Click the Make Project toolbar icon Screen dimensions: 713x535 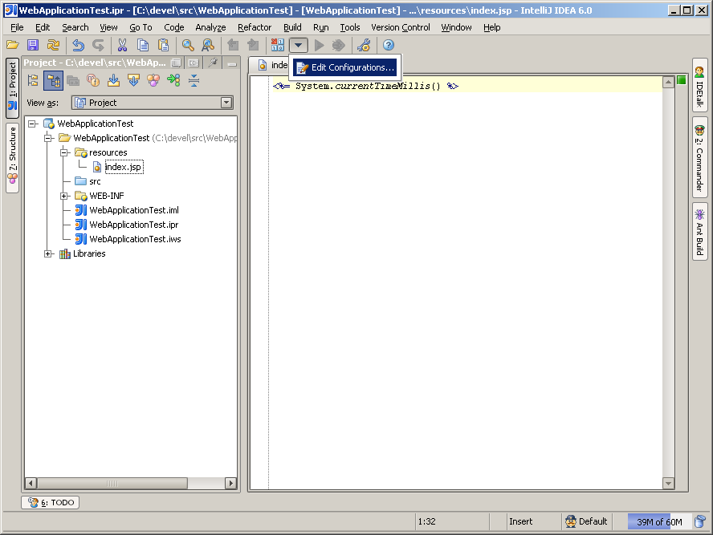[x=277, y=45]
